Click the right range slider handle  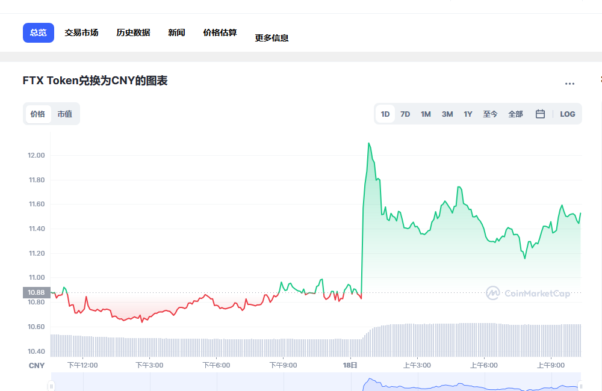(580, 386)
